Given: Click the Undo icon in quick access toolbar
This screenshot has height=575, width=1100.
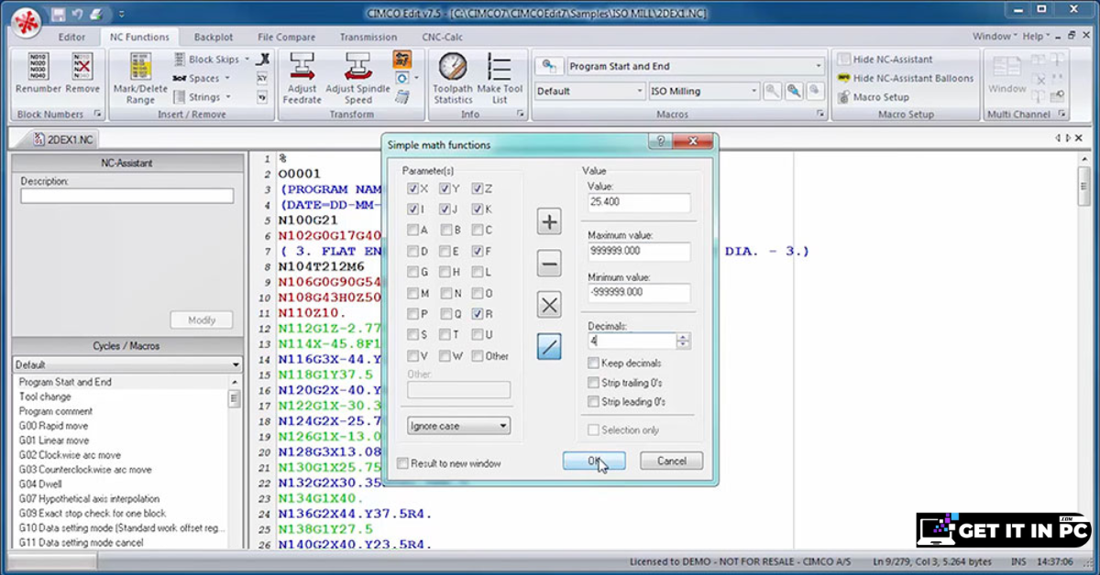Looking at the screenshot, I should [78, 14].
